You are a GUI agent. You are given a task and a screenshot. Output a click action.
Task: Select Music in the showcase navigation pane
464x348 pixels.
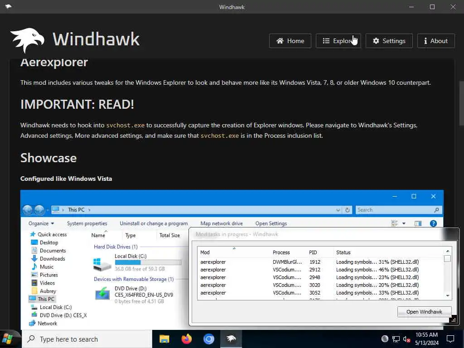coord(43,266)
